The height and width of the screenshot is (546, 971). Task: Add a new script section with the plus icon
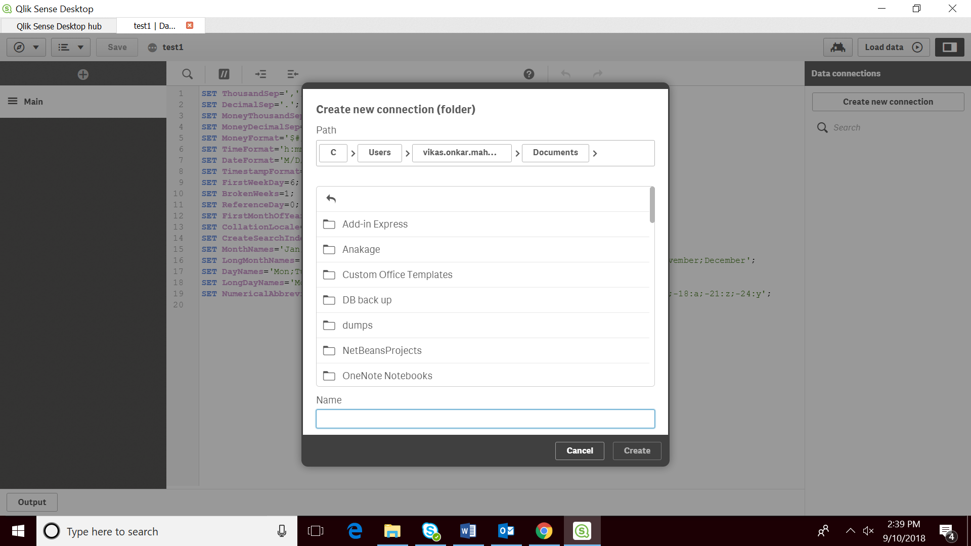83,74
